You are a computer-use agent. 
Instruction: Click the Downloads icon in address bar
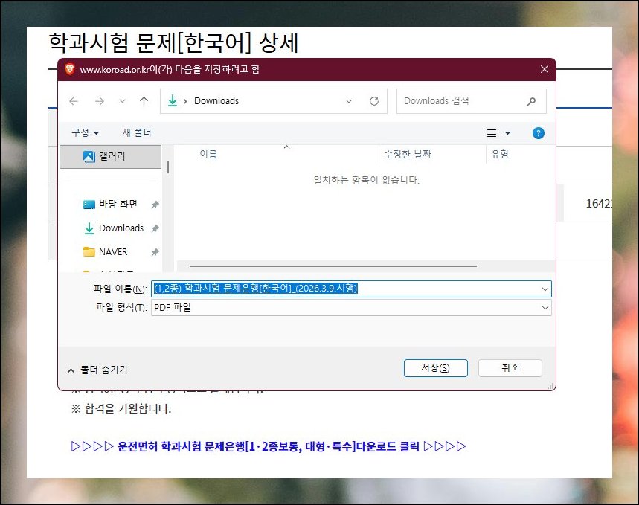point(173,100)
